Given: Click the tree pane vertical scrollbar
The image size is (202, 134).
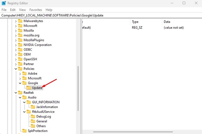Looking at the screenshot, I should (78, 89).
